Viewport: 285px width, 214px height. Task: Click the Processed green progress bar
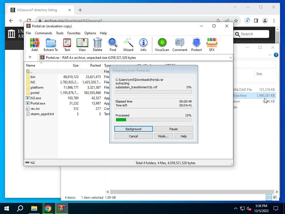(x=154, y=120)
